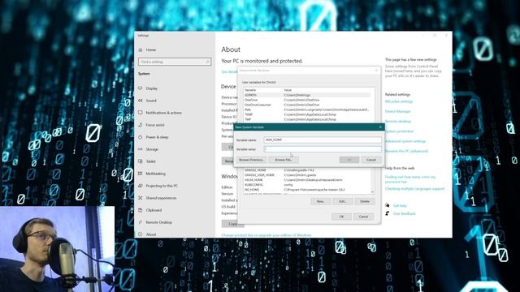The width and height of the screenshot is (520, 292).
Task: Click the Clipboard sidebar icon
Action: click(141, 210)
